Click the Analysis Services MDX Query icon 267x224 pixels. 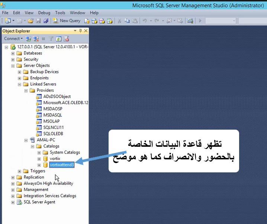point(94,21)
